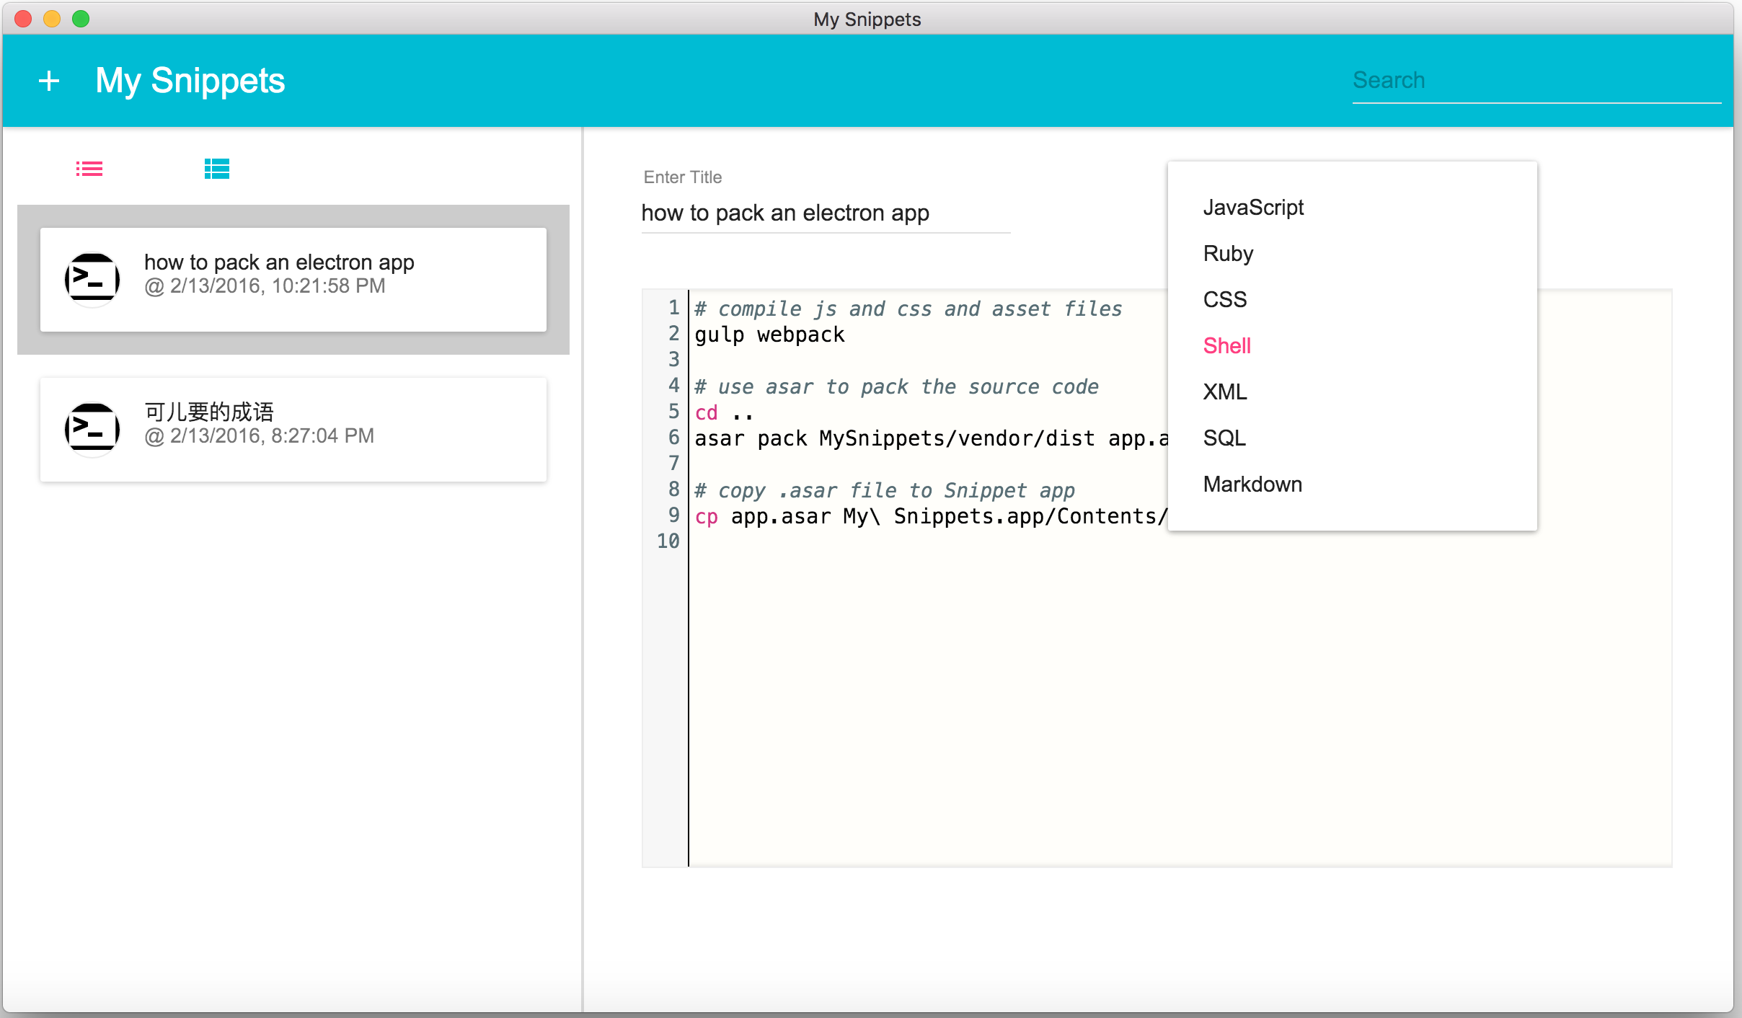
Task: Pick Markdown from the language dropdown
Action: [1252, 484]
